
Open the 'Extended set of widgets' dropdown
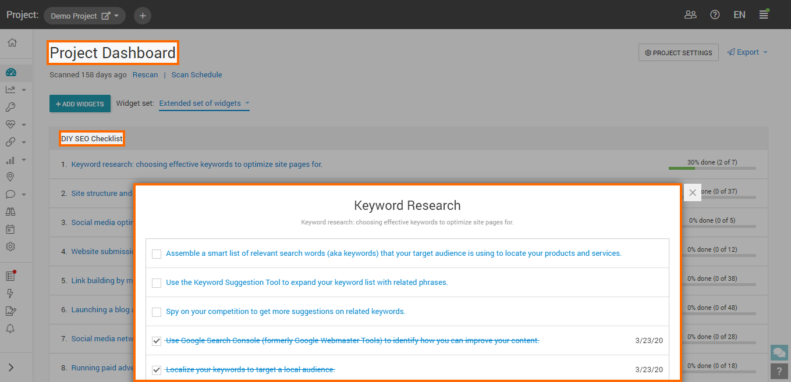coord(204,103)
